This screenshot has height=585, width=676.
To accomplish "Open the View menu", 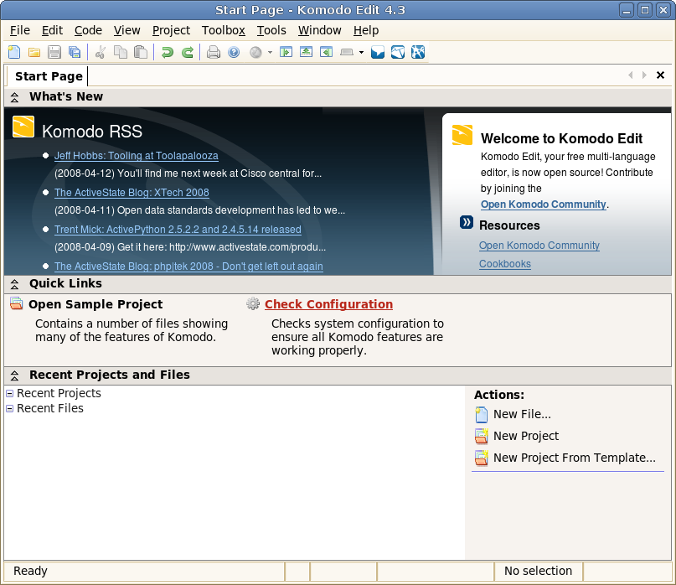I will pos(126,30).
